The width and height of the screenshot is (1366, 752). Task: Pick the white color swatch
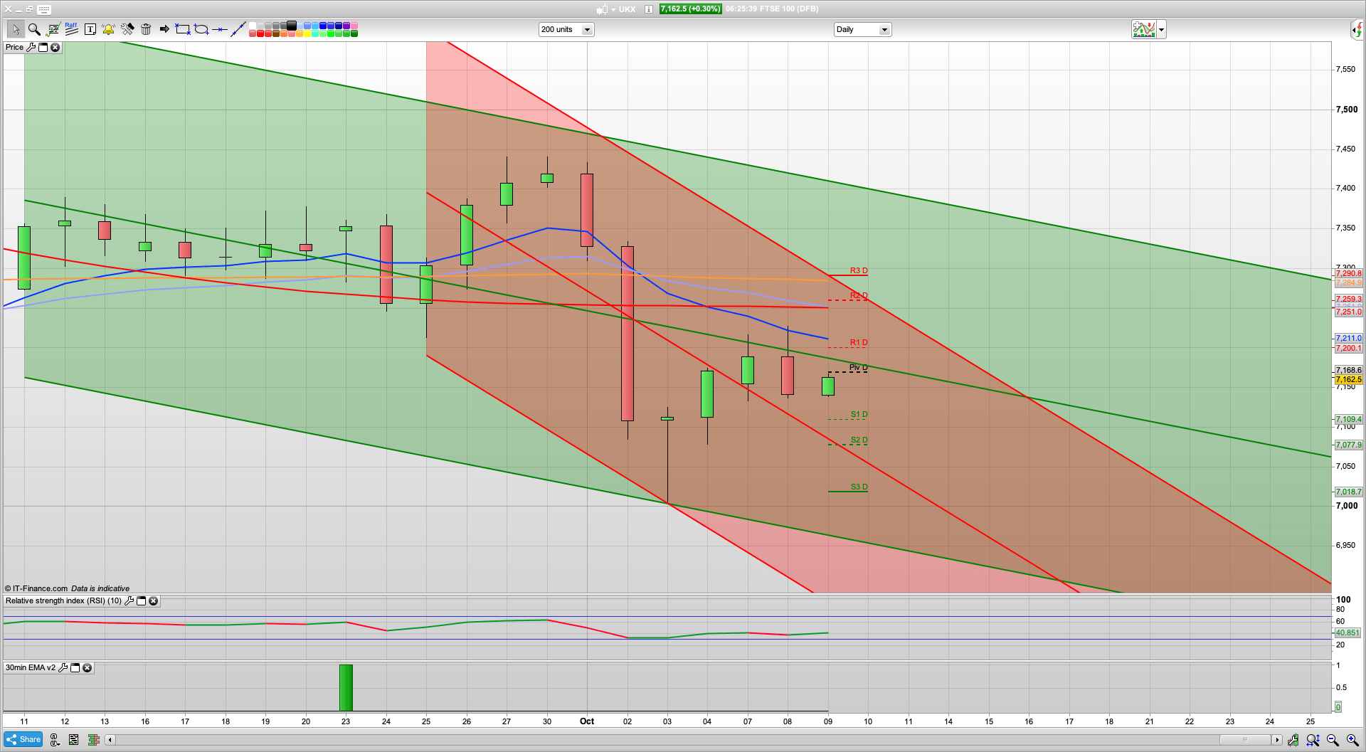(x=253, y=26)
